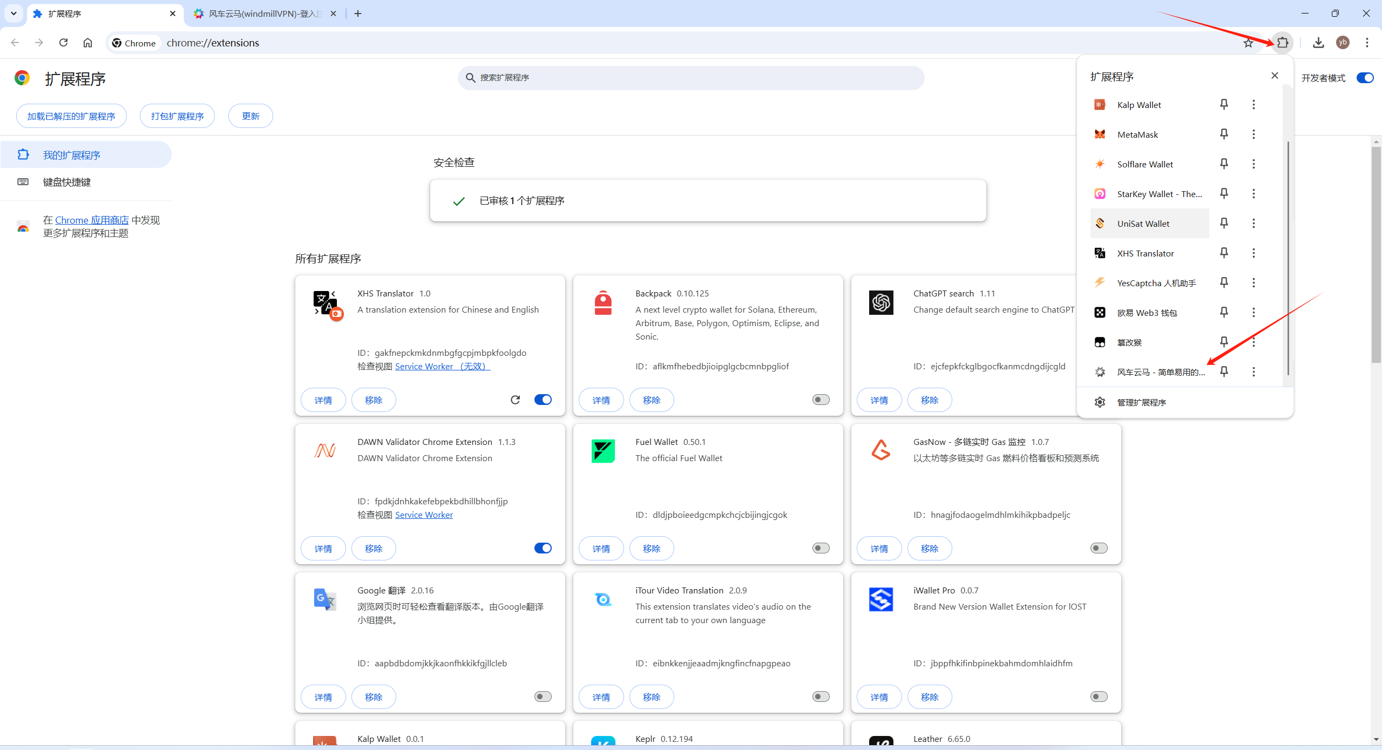This screenshot has height=750, width=1382.
Task: Click the Extensions puzzle icon in toolbar
Action: (x=1283, y=43)
